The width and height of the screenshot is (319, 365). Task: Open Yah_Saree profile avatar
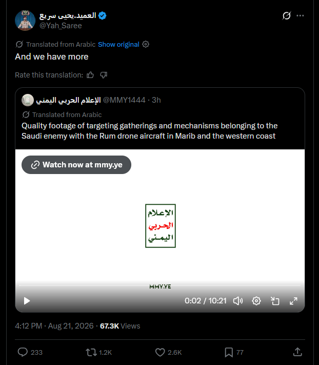point(25,21)
